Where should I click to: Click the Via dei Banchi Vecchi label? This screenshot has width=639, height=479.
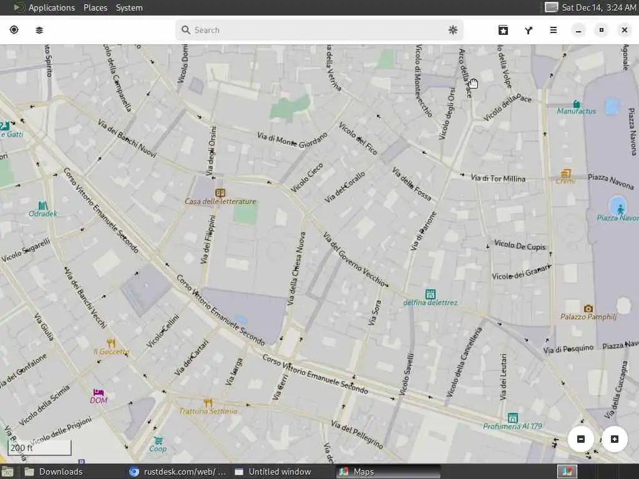(85, 298)
